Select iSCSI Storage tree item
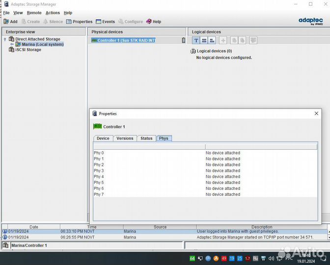Viewport: 330px width, 265px height. 28,50
